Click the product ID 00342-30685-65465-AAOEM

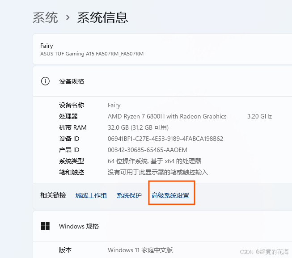[x=148, y=150]
